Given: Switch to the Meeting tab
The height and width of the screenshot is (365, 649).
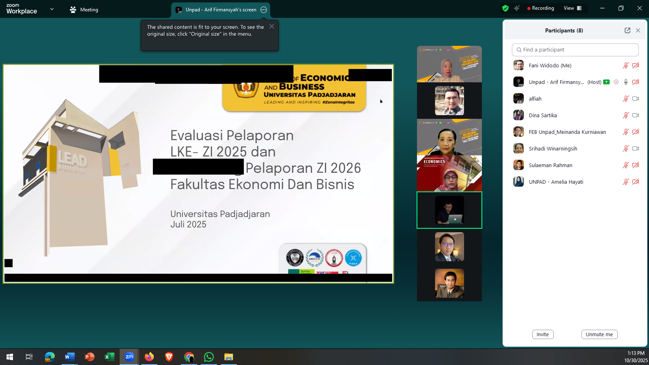Looking at the screenshot, I should click(x=84, y=10).
